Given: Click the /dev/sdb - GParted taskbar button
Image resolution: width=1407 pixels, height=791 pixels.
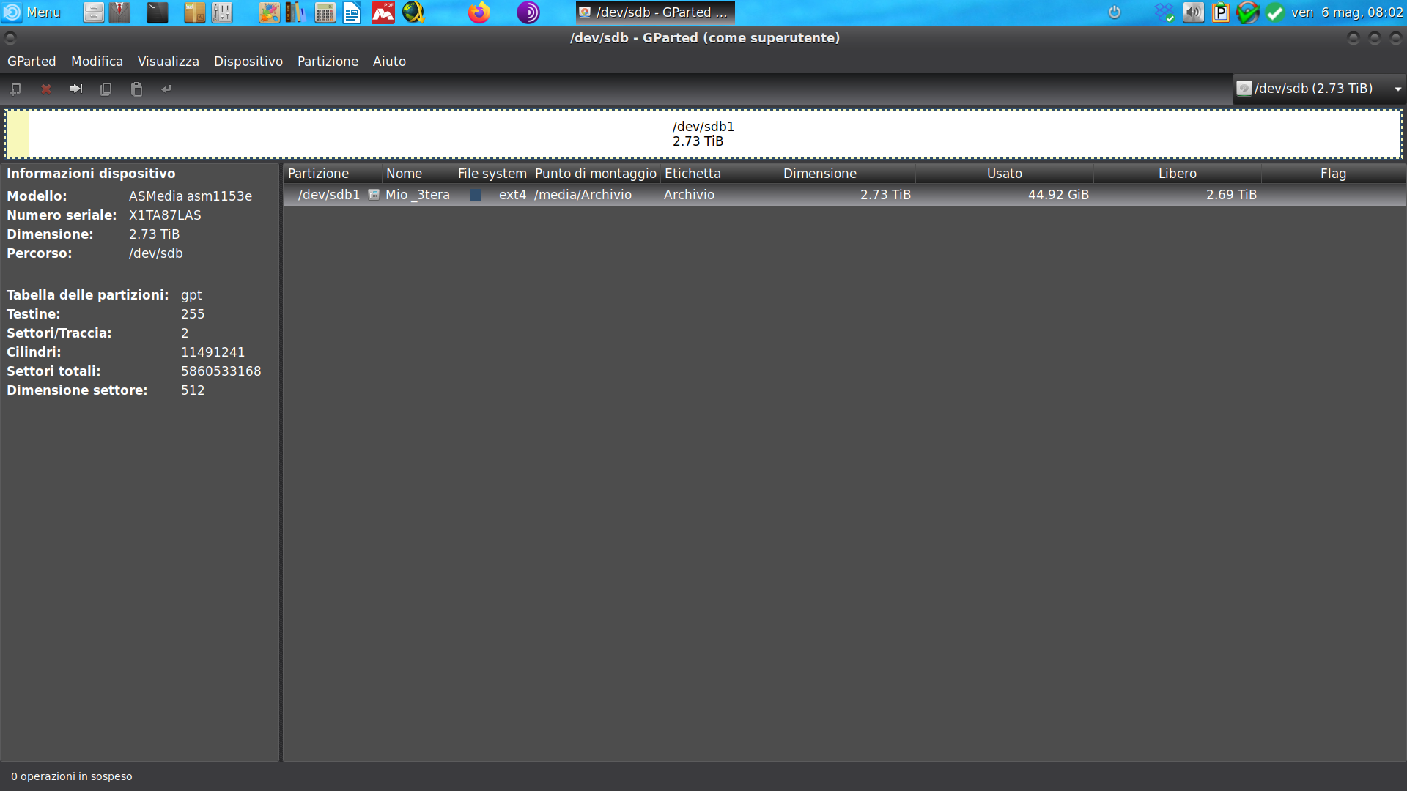Looking at the screenshot, I should 654,12.
